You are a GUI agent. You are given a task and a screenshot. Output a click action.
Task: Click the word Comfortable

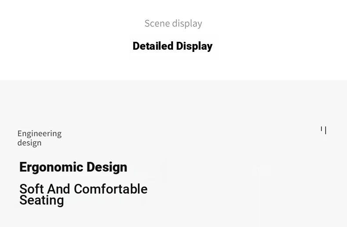pyautogui.click(x=111, y=189)
